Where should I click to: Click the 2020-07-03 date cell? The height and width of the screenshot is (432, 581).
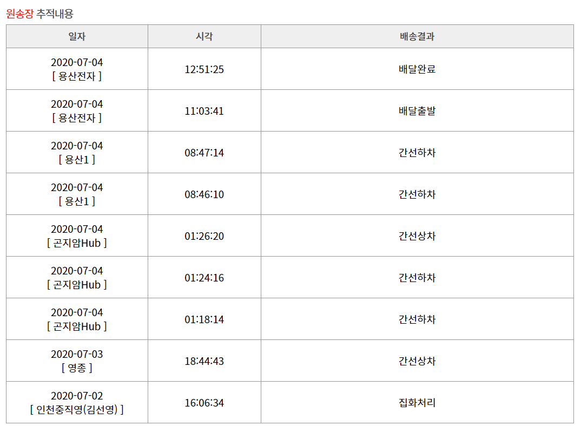point(77,354)
